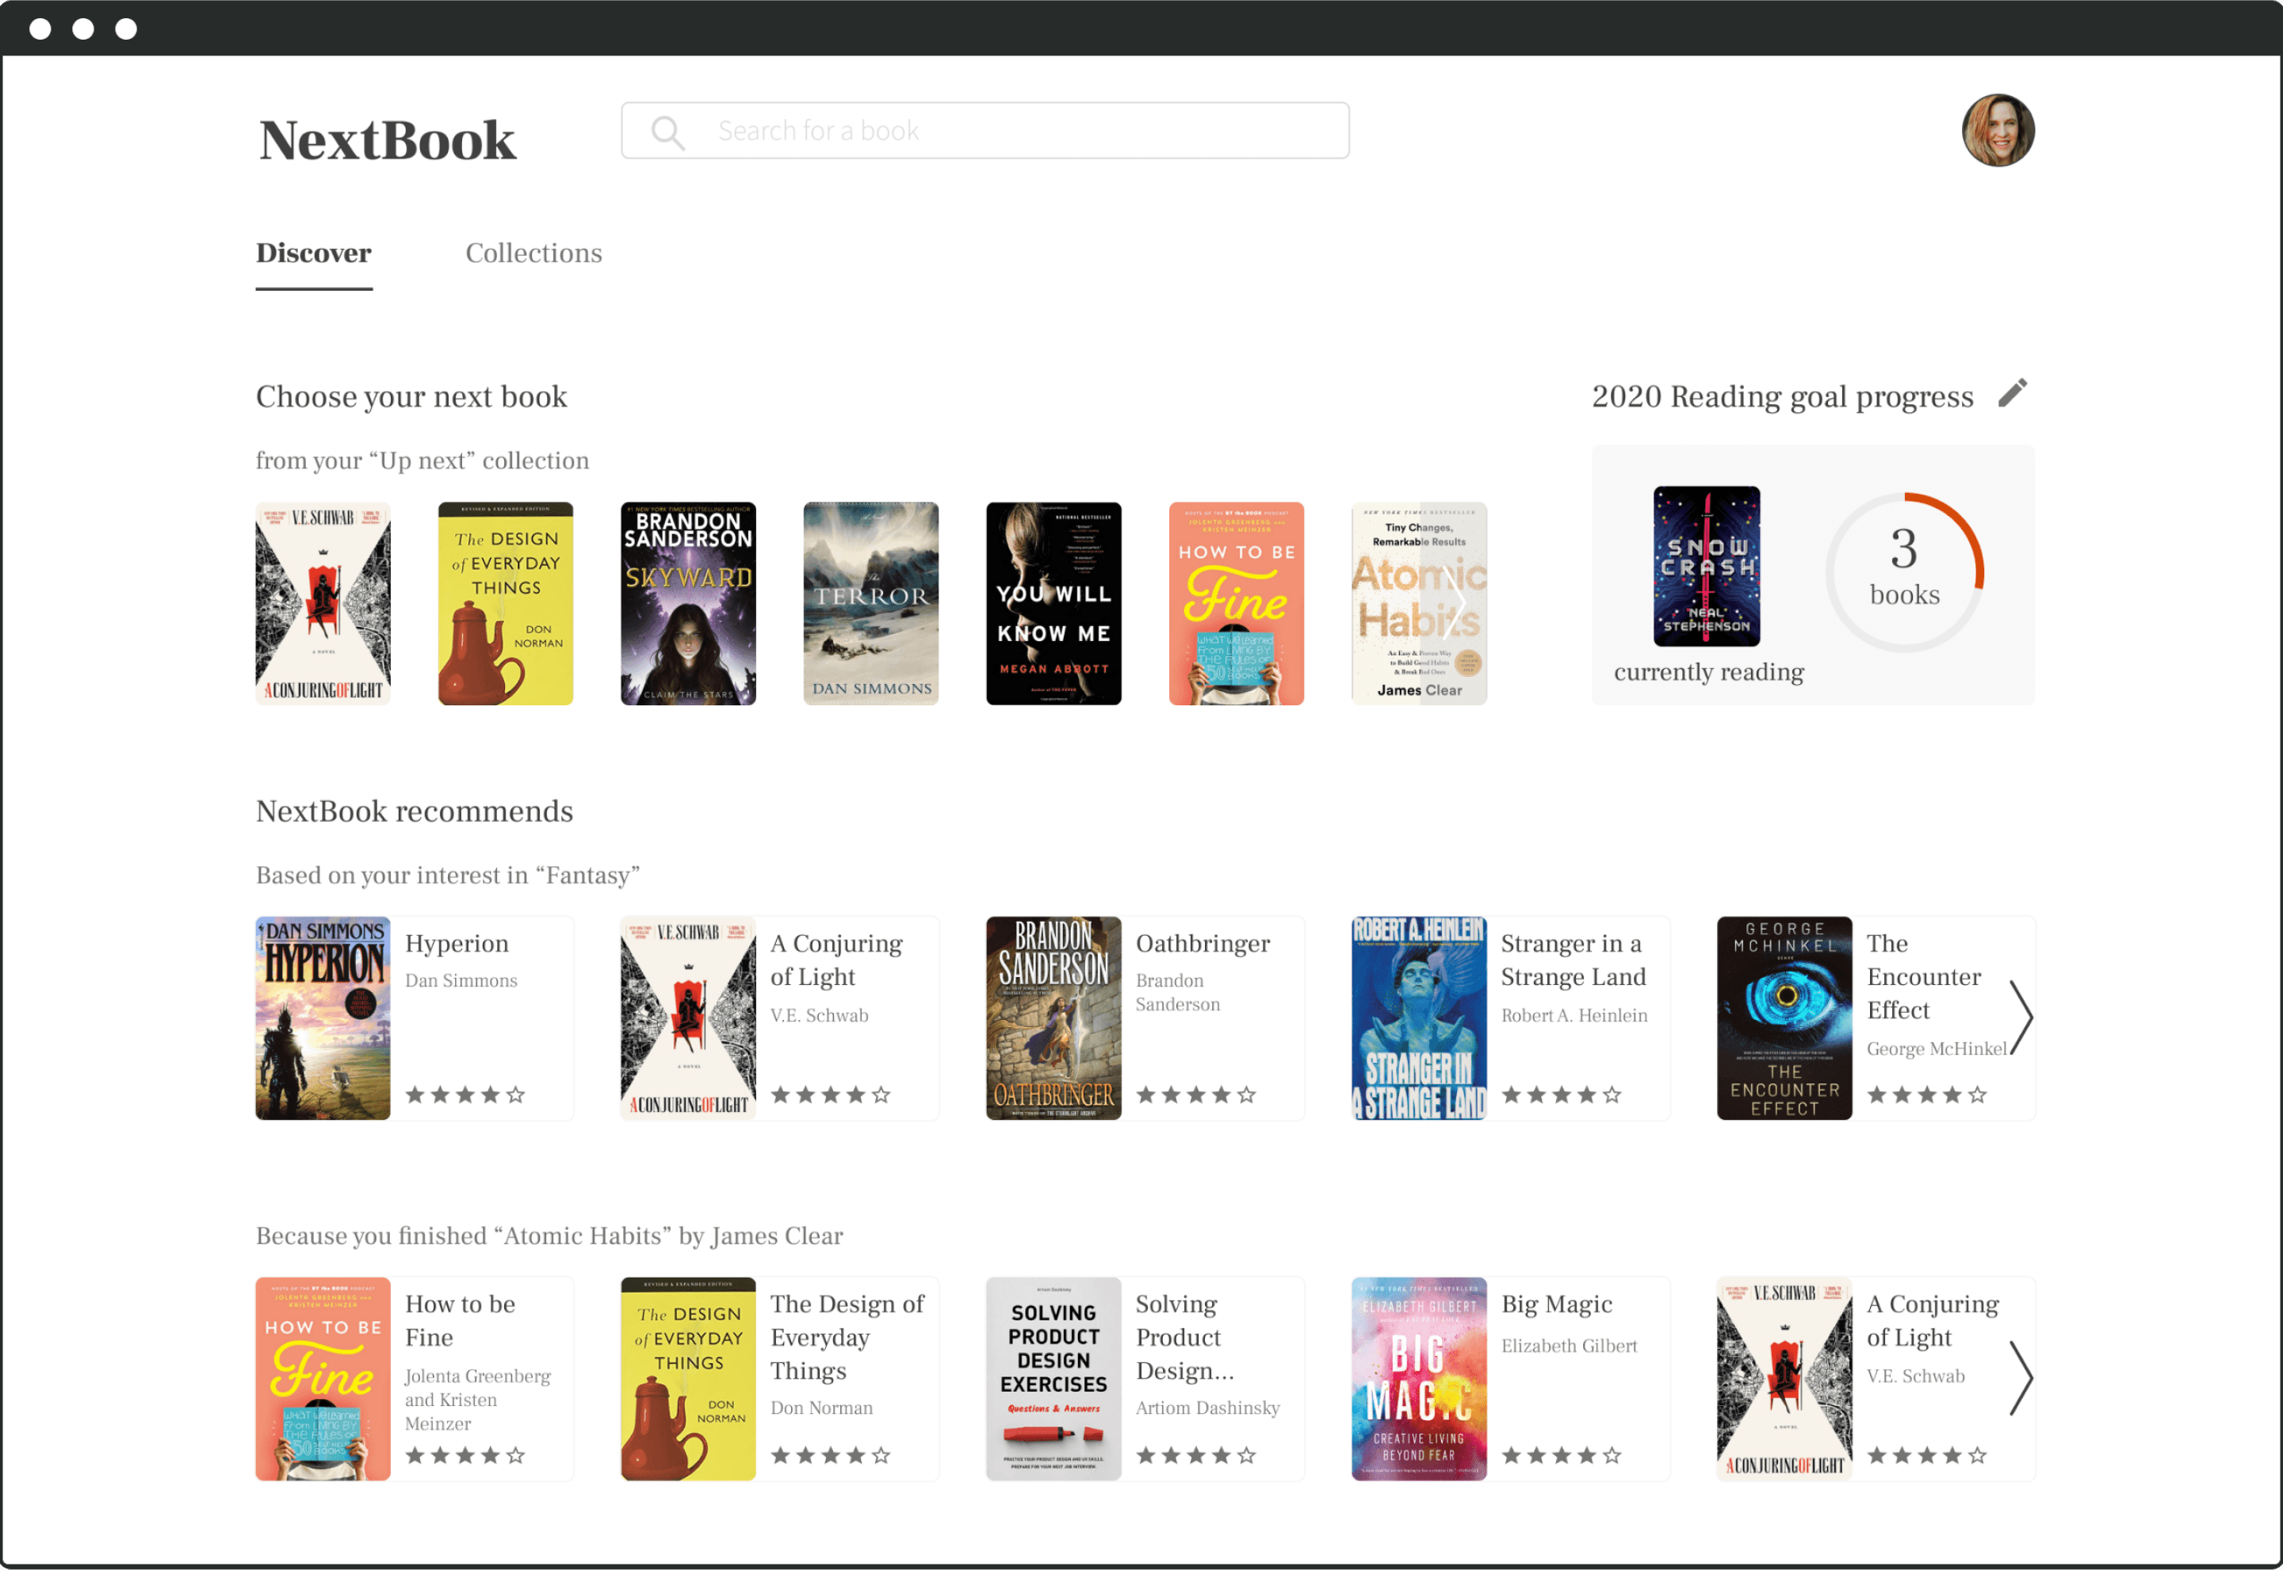Open A Conjuring of Light cover in Fantasy
Screen dimensions: 2283x1570
coord(689,1018)
